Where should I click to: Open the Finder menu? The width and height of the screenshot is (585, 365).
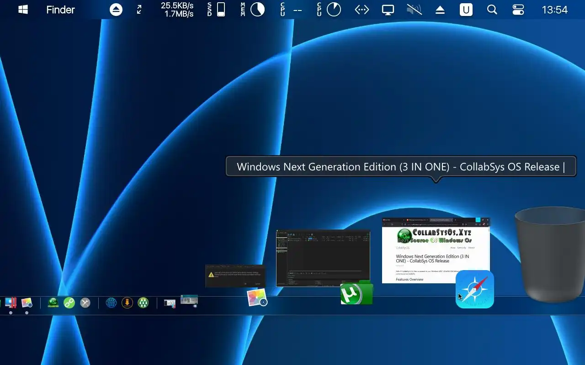[60, 10]
